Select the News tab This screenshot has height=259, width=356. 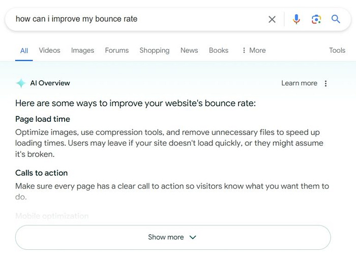tap(189, 50)
